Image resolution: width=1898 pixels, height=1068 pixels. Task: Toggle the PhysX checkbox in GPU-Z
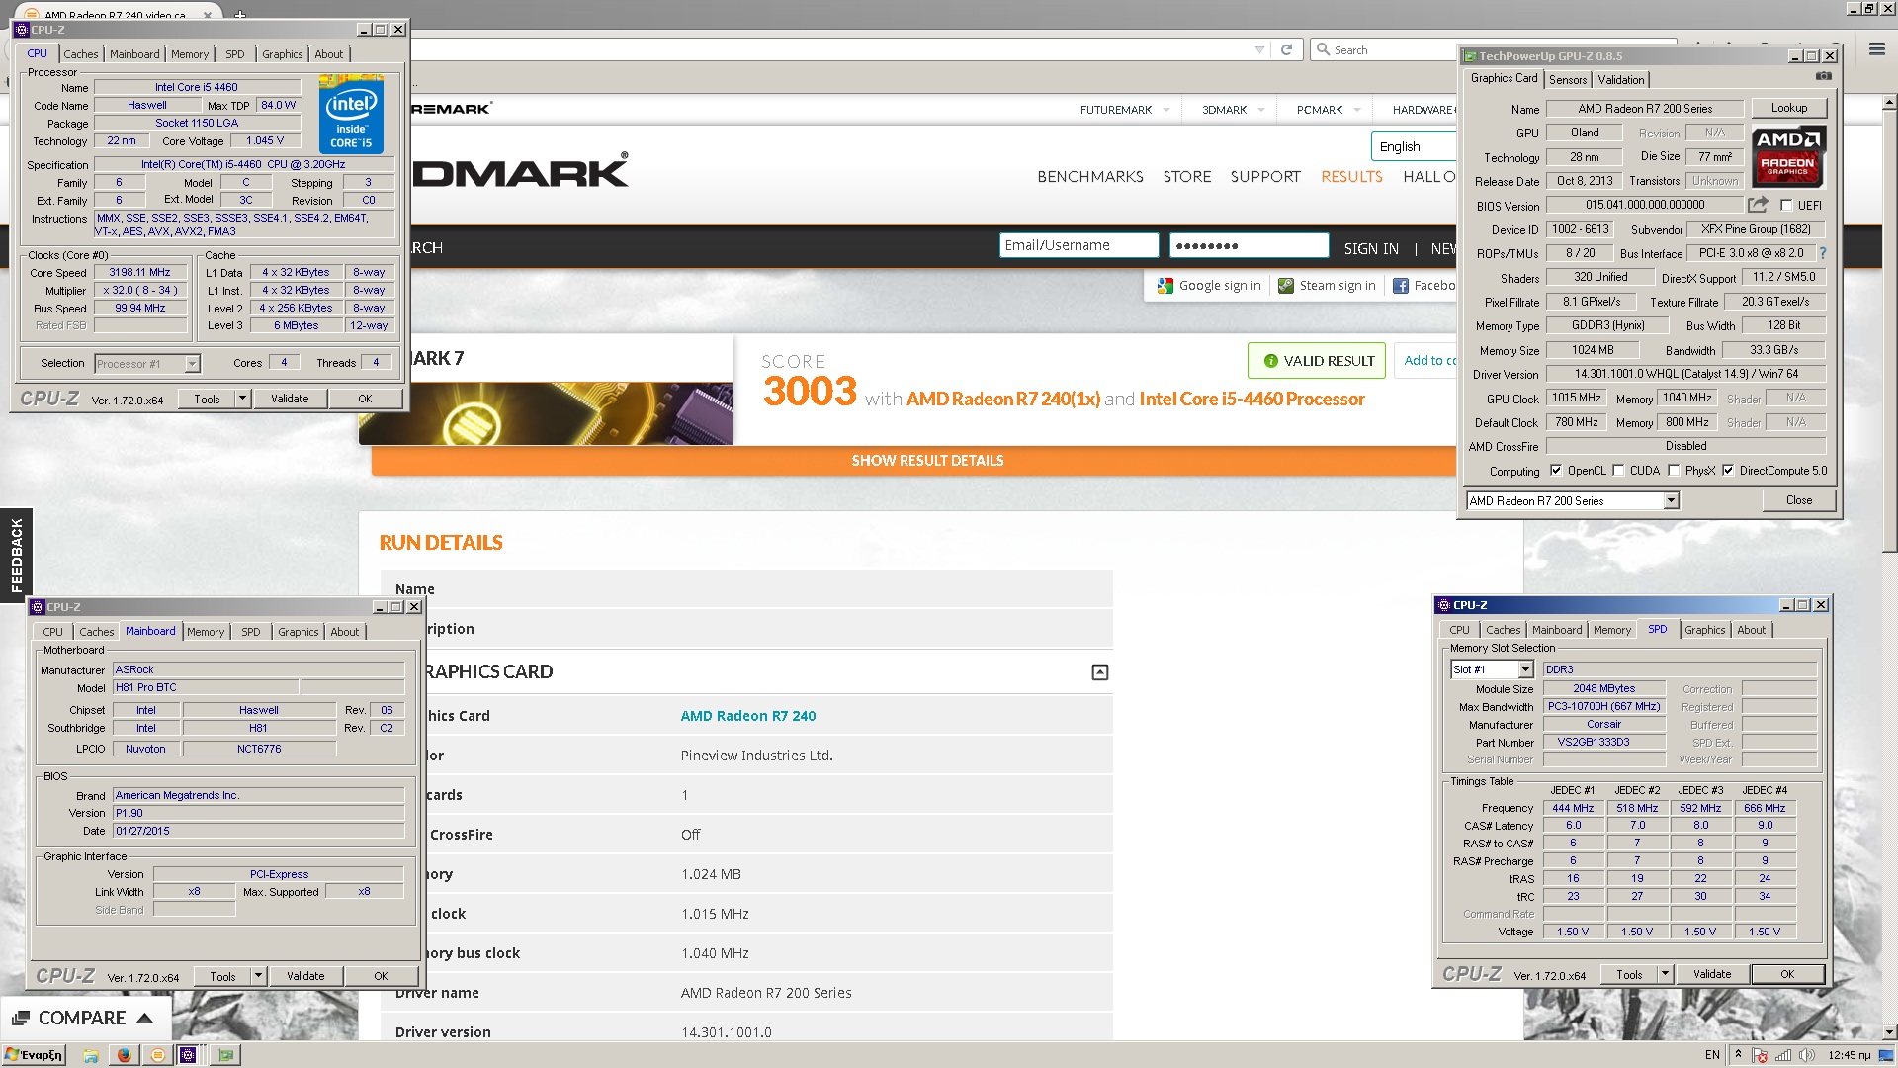click(x=1674, y=471)
